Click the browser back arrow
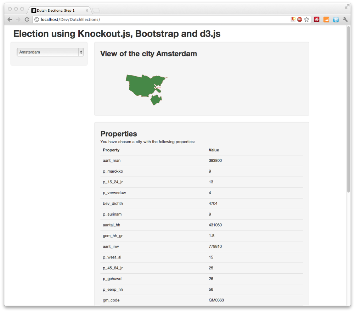 pos(10,19)
